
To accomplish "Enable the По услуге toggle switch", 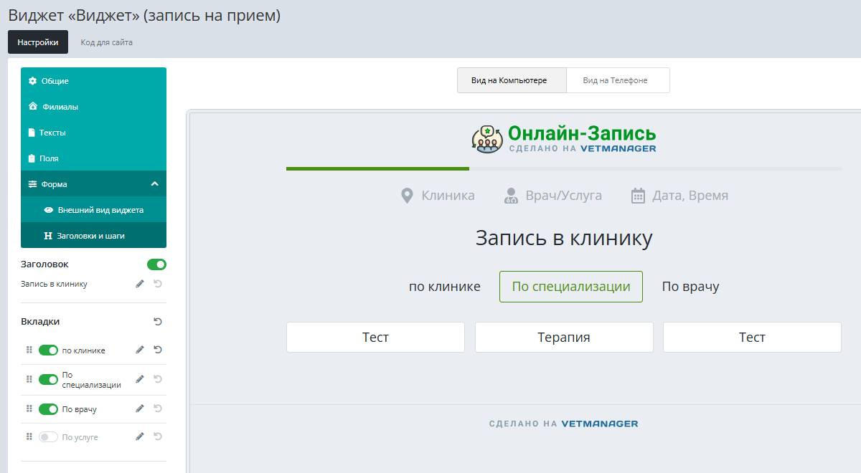I will [x=48, y=436].
